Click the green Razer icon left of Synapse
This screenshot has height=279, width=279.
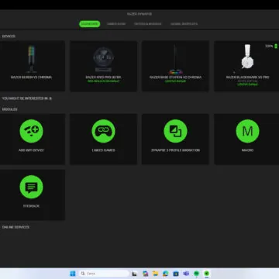coord(196,274)
